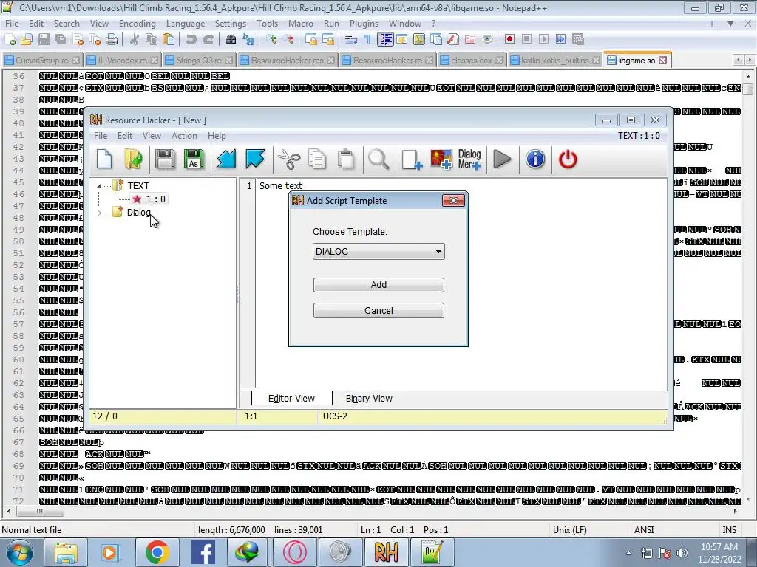Click Notepad++ Record Macro red dot icon
Image resolution: width=757 pixels, height=567 pixels.
tap(509, 40)
